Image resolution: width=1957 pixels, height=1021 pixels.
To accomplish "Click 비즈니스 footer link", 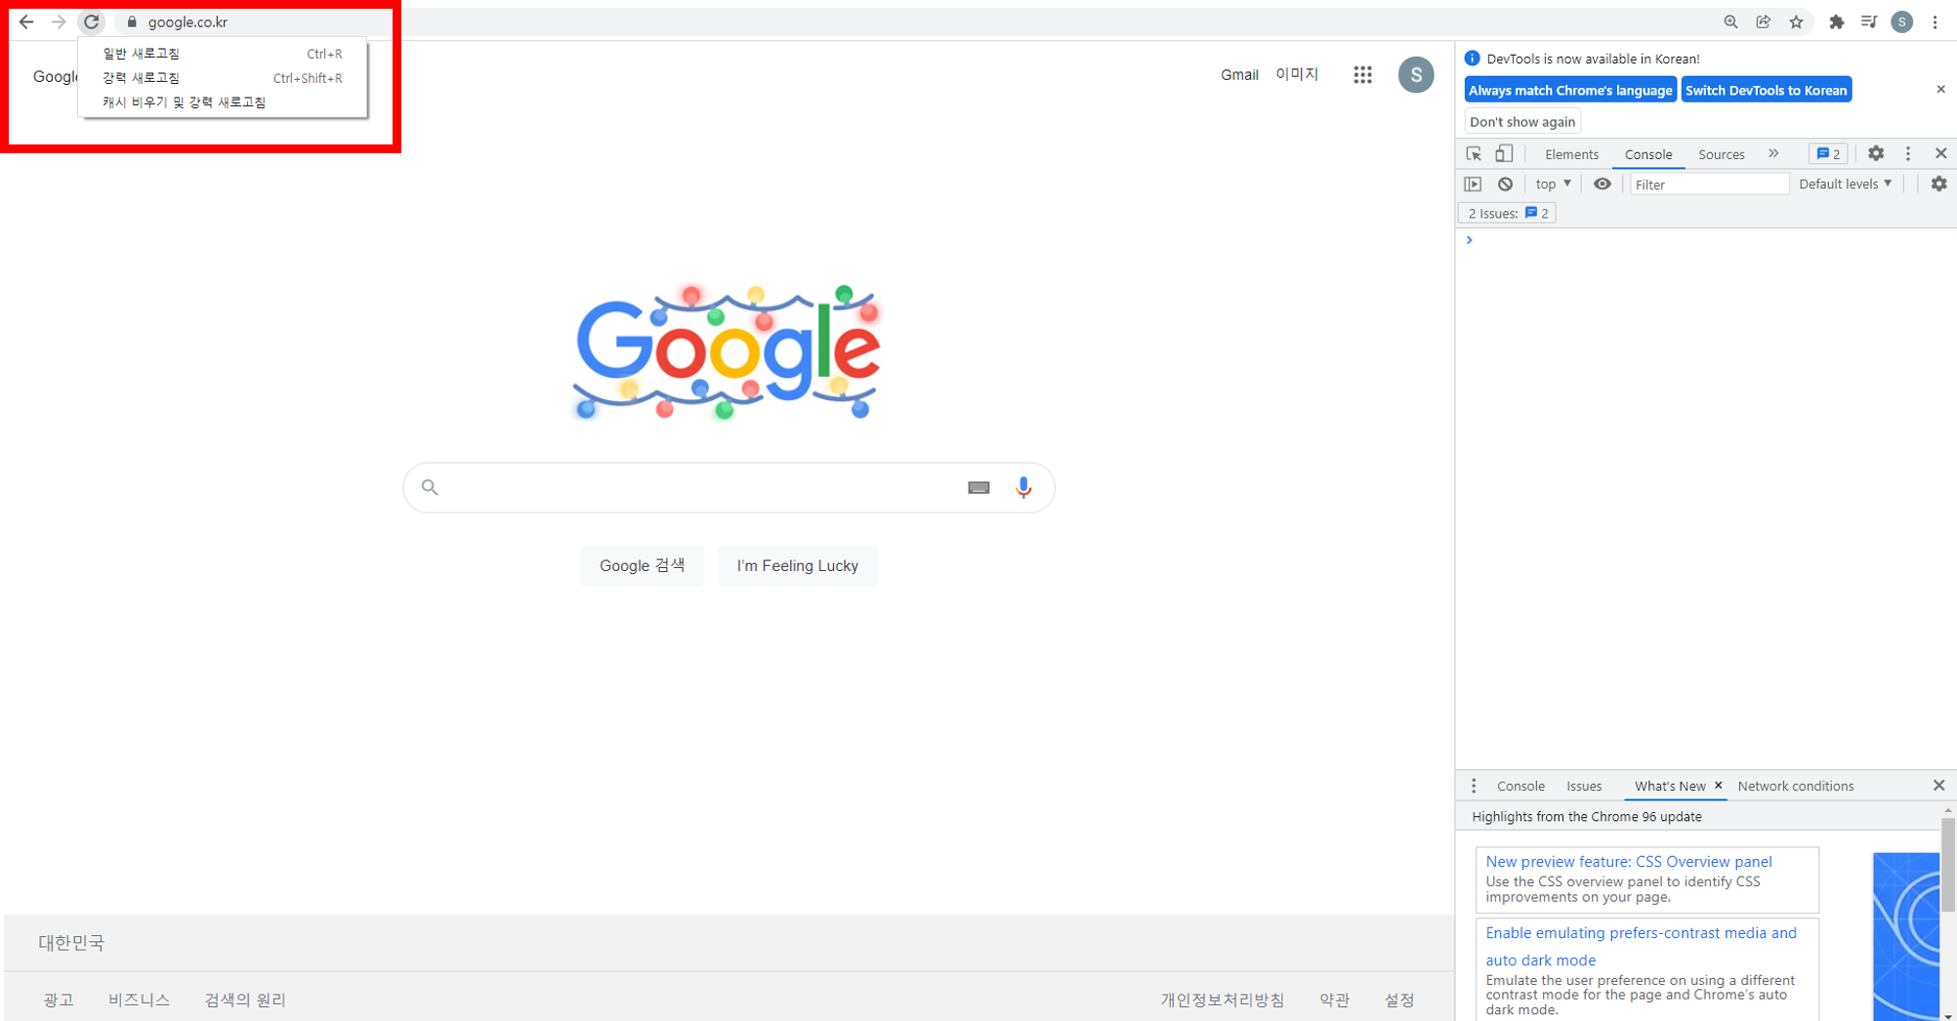I will (x=139, y=1000).
